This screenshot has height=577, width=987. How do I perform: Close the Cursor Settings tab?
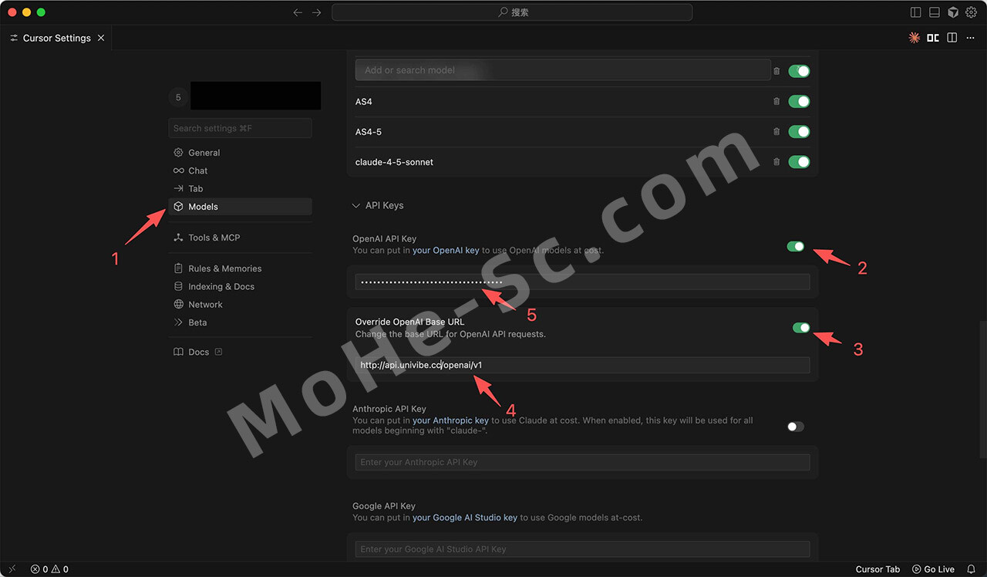101,38
